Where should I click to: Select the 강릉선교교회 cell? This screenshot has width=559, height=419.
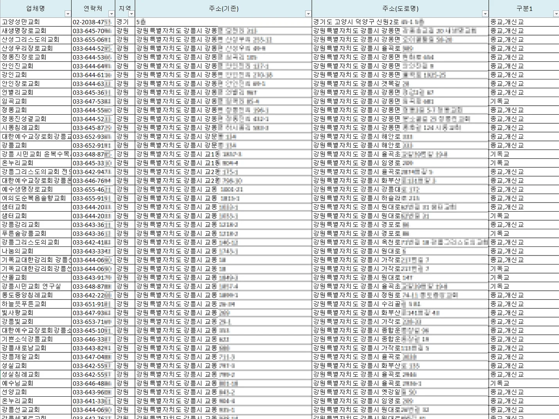[36, 410]
